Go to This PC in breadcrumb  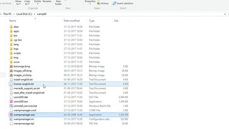(x=8, y=14)
